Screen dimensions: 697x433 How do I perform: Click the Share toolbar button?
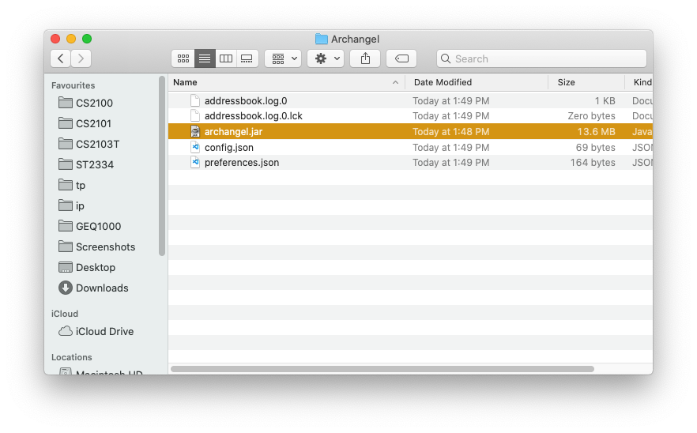pos(365,58)
